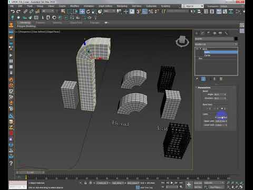Viewport: 253px width, 190px height.
Task: Toggle the Percent Snap icon
Action: [151, 12]
